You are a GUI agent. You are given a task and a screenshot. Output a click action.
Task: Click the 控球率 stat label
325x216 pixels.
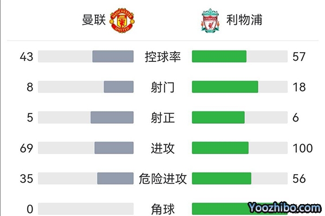[162, 56]
